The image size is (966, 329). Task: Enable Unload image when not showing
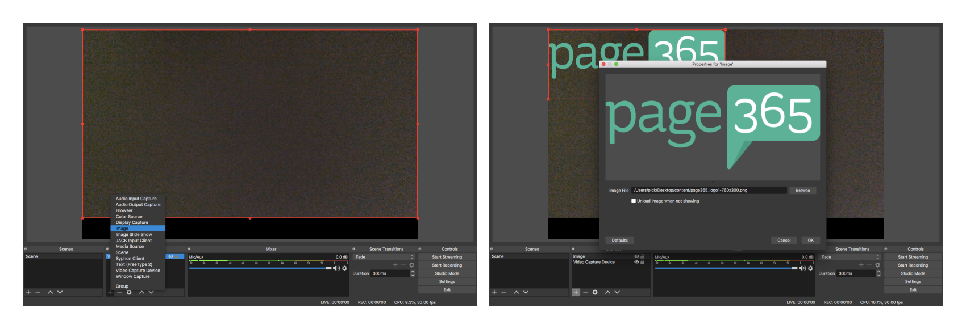click(x=634, y=201)
